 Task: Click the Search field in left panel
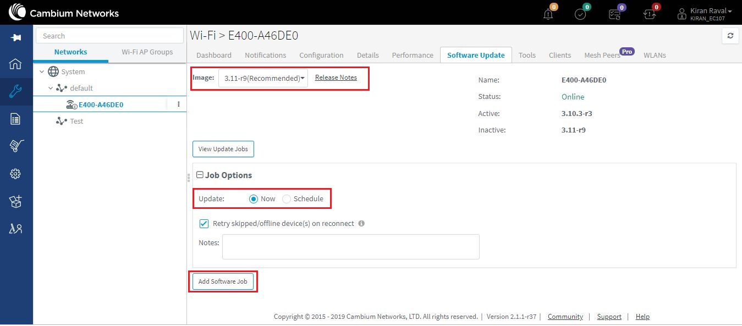(109, 36)
